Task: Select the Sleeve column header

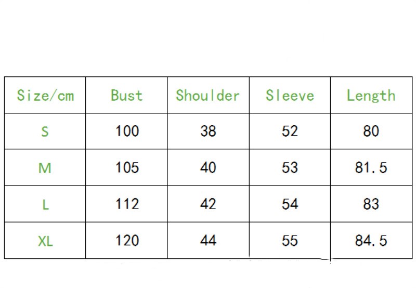Action: (290, 96)
